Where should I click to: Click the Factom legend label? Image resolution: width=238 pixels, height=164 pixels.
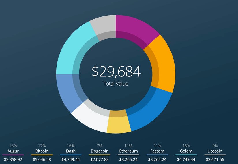[x=157, y=151]
